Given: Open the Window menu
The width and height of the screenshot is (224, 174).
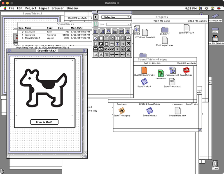Looking at the screenshot, I should point(72,8).
